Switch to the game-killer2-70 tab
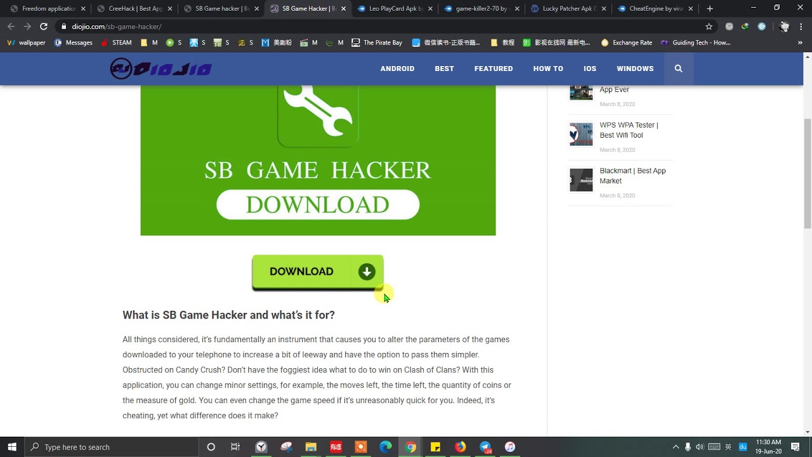The width and height of the screenshot is (812, 457). point(481,9)
